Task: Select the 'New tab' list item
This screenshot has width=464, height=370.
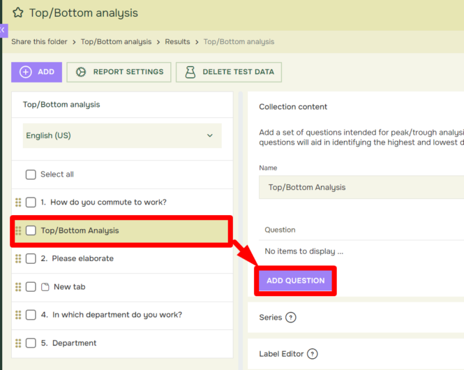Action: coord(122,287)
